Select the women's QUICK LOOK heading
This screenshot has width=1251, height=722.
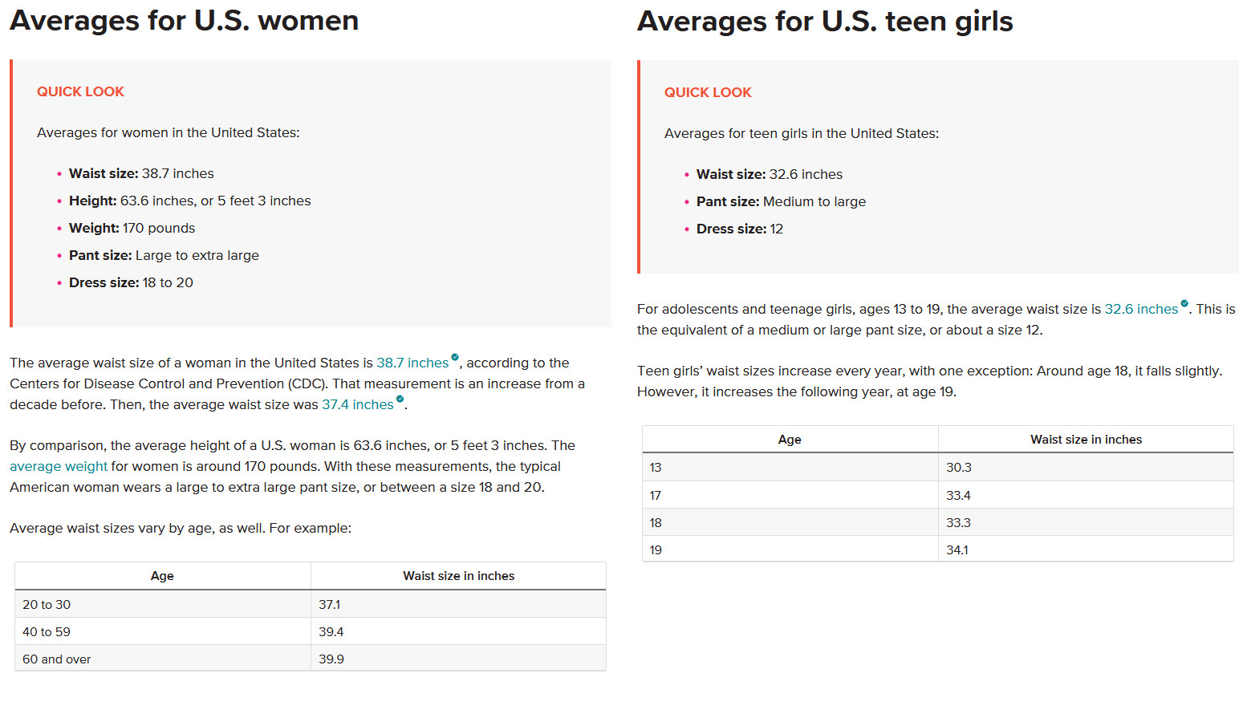[x=80, y=91]
